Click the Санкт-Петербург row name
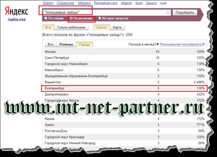This screenshot has width=217, height=157. pyautogui.click(x=57, y=58)
